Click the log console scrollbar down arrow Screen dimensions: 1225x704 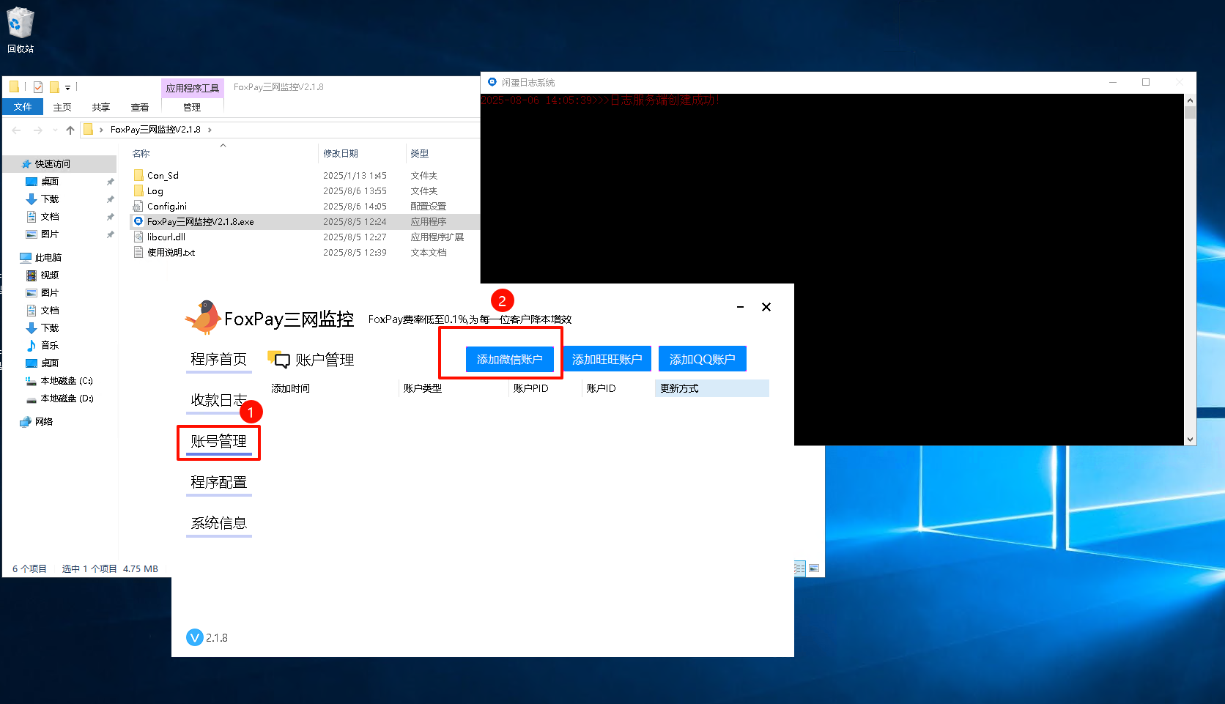coord(1190,440)
